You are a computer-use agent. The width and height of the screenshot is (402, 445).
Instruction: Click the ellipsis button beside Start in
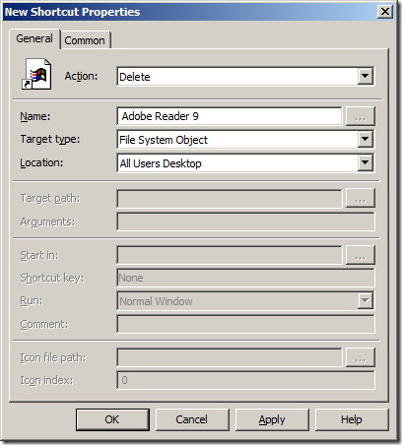pos(360,255)
